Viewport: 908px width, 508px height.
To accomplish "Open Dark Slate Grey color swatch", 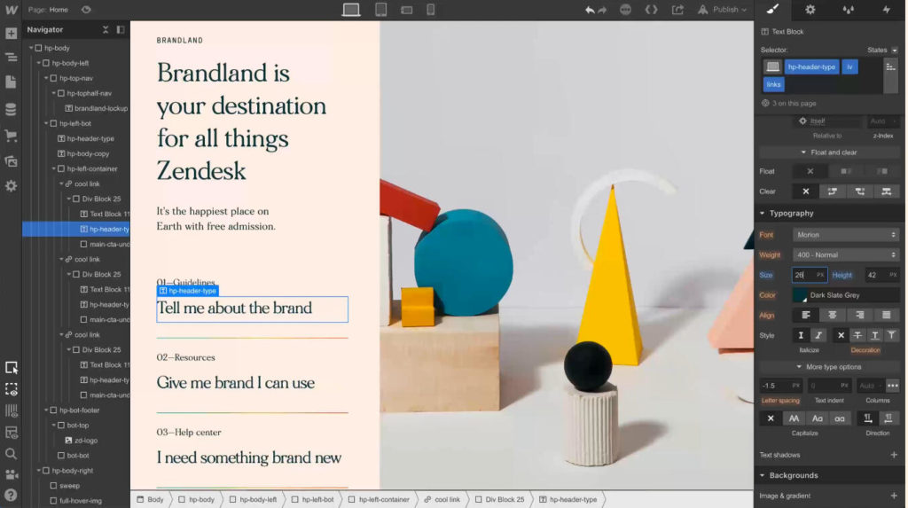I will coord(801,295).
